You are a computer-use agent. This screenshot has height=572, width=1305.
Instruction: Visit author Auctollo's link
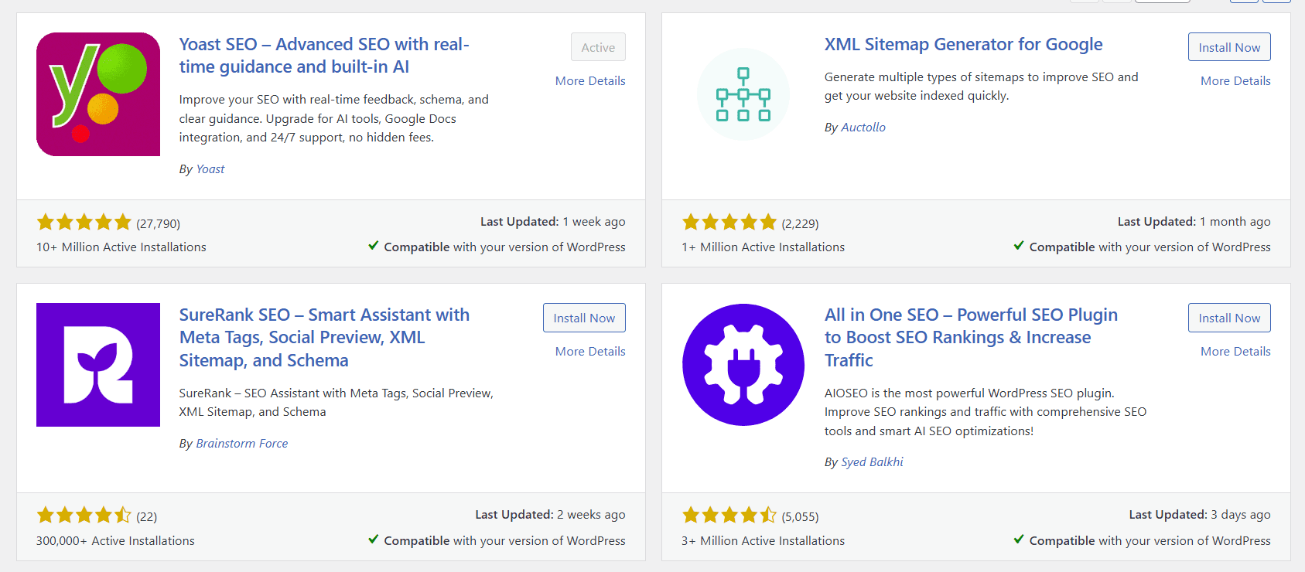pos(863,127)
